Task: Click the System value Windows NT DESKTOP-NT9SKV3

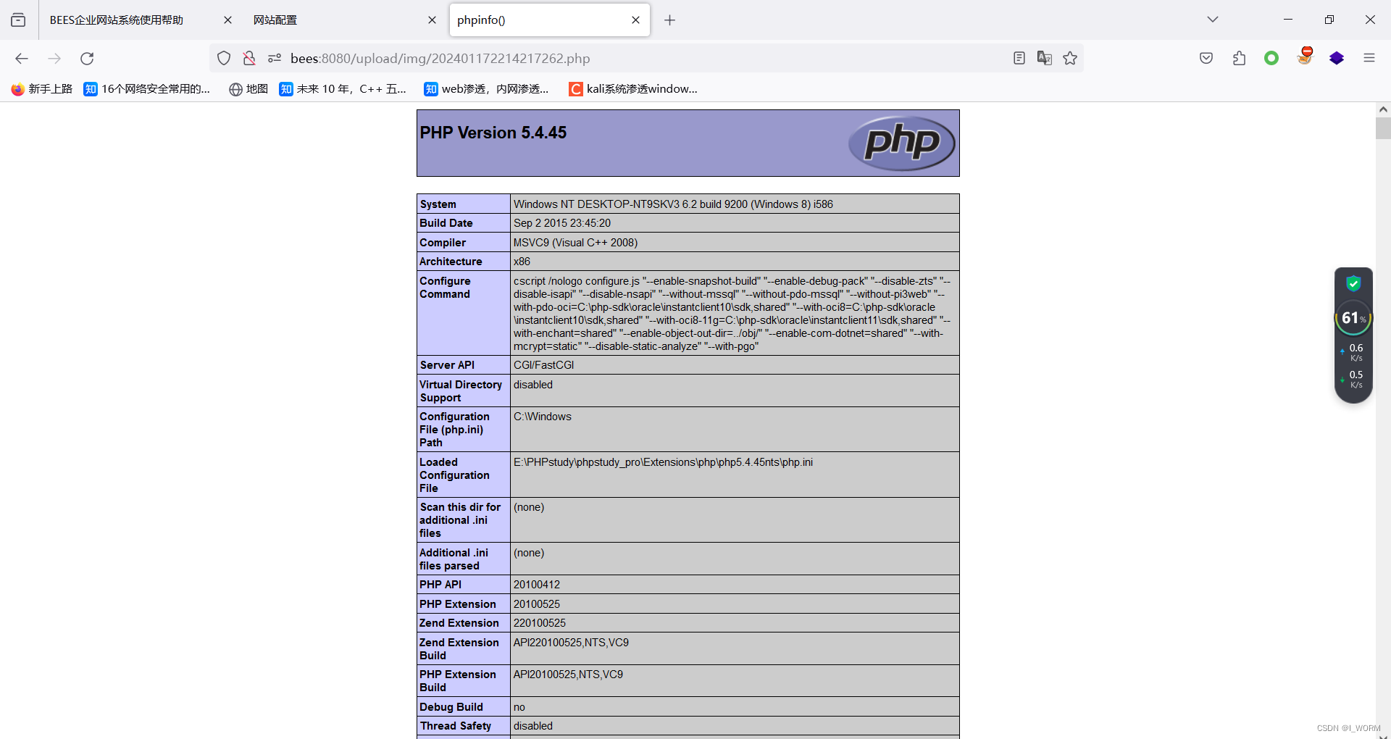Action: pyautogui.click(x=673, y=204)
